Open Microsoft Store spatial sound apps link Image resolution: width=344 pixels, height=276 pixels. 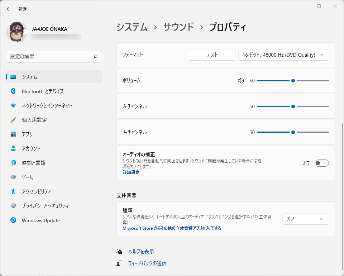click(x=172, y=228)
